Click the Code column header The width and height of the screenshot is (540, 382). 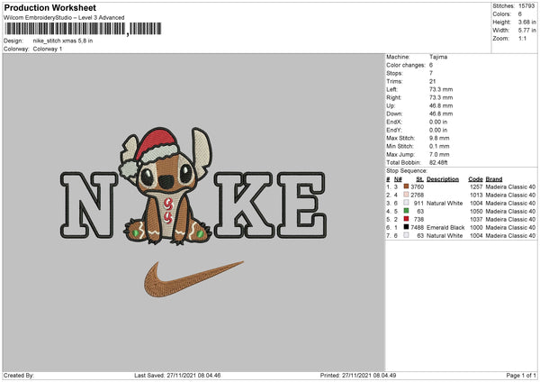click(475, 178)
